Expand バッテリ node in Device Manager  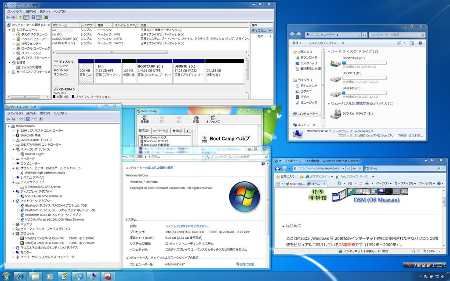point(13,224)
